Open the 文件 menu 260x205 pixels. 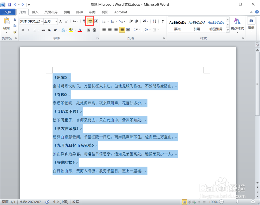pos(8,12)
